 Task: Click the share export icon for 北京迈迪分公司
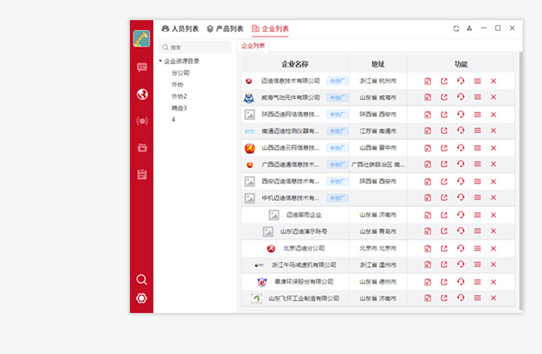click(x=444, y=249)
